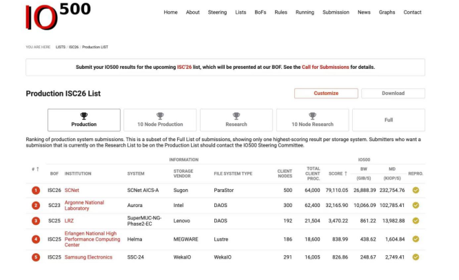This screenshot has width=459, height=280.
Task: Click the MD (KIOP/S) column header
Action: pos(392,173)
